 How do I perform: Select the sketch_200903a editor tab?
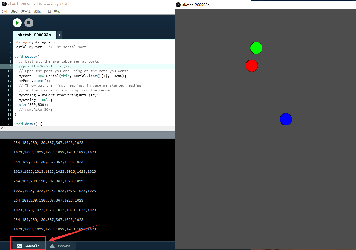pyautogui.click(x=34, y=35)
